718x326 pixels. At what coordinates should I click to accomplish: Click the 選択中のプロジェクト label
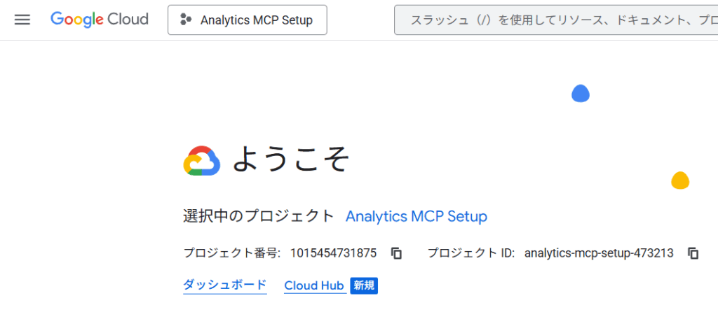coord(259,216)
